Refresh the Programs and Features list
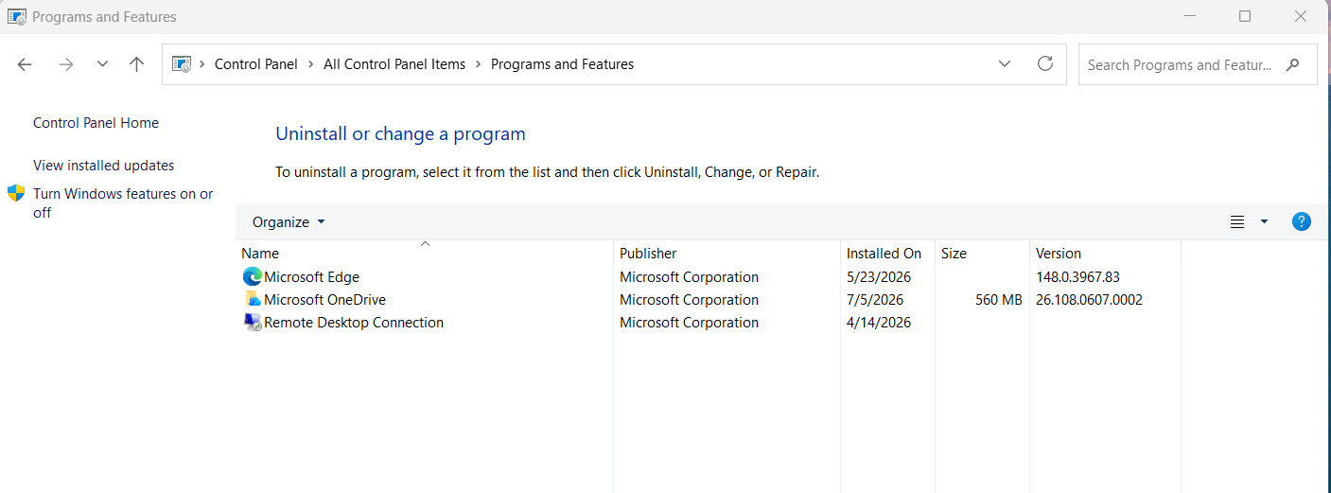 (x=1045, y=63)
